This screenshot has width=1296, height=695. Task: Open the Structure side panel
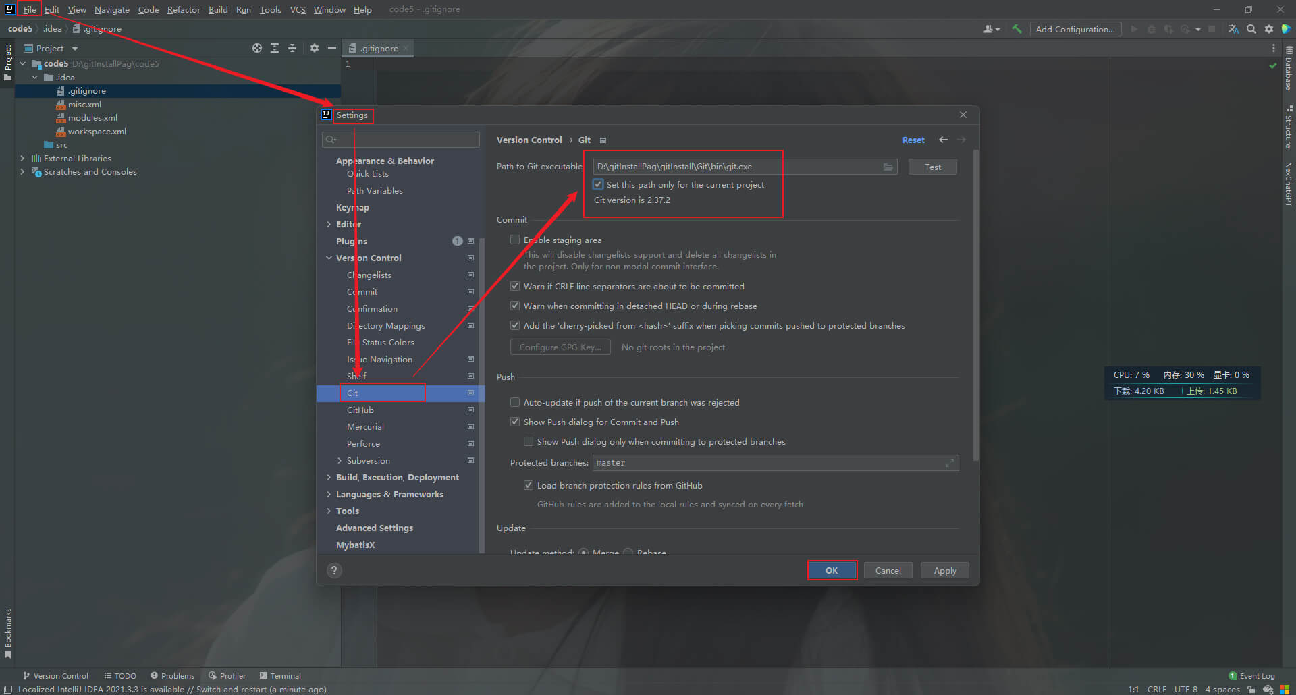tap(1289, 127)
